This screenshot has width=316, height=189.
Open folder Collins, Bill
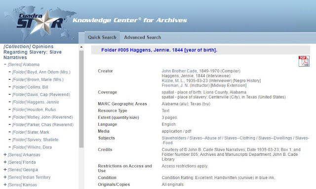click(x=30, y=87)
